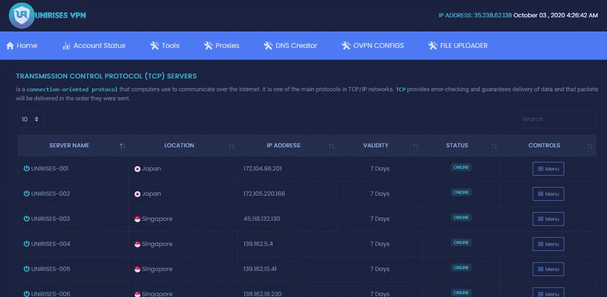Click Singapore flag icon in UNIRISES-005 row

(137, 269)
